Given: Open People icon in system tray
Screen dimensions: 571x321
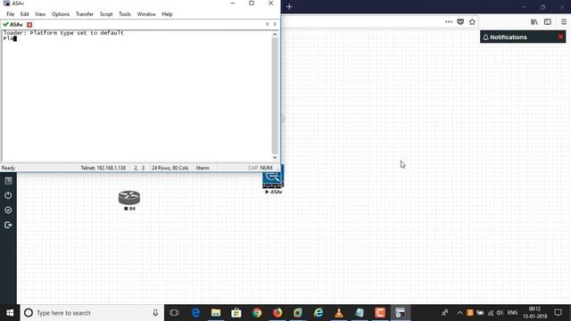Looking at the screenshot, I should (445, 313).
